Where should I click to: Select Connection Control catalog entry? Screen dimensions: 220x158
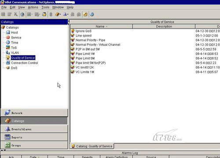click(x=25, y=63)
